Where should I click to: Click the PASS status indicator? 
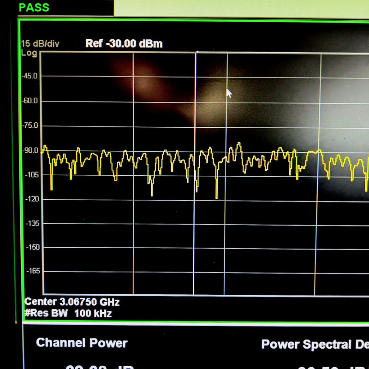pyautogui.click(x=34, y=7)
